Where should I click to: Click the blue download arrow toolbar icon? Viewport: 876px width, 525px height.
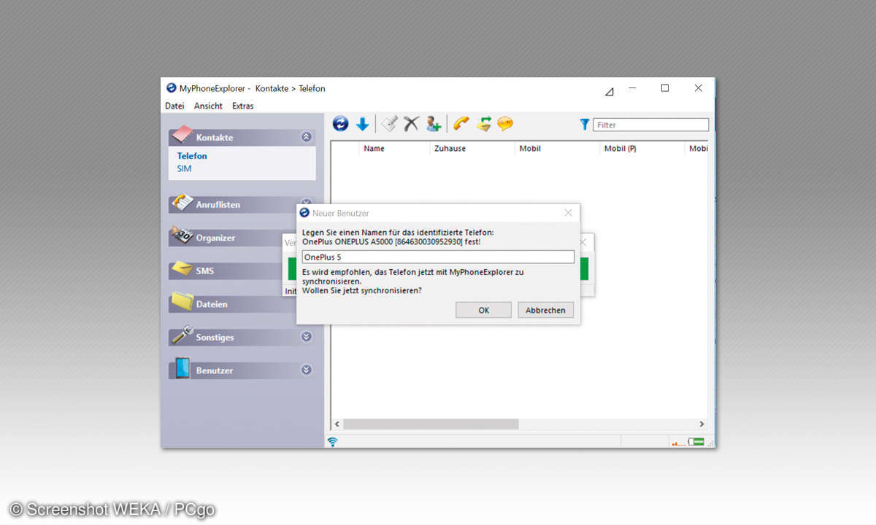click(362, 125)
